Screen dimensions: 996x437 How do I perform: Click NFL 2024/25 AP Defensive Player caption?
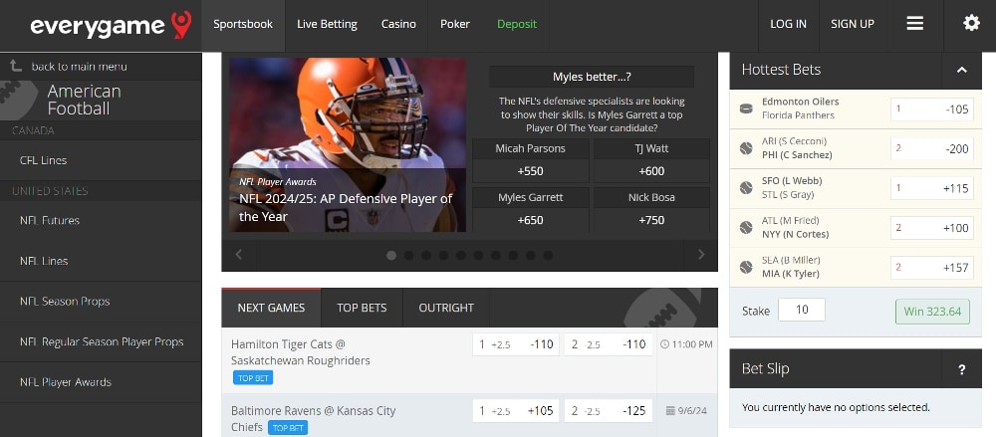coord(347,208)
